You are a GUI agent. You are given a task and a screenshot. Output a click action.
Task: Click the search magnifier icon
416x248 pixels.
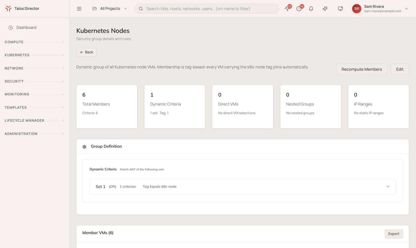[141, 9]
